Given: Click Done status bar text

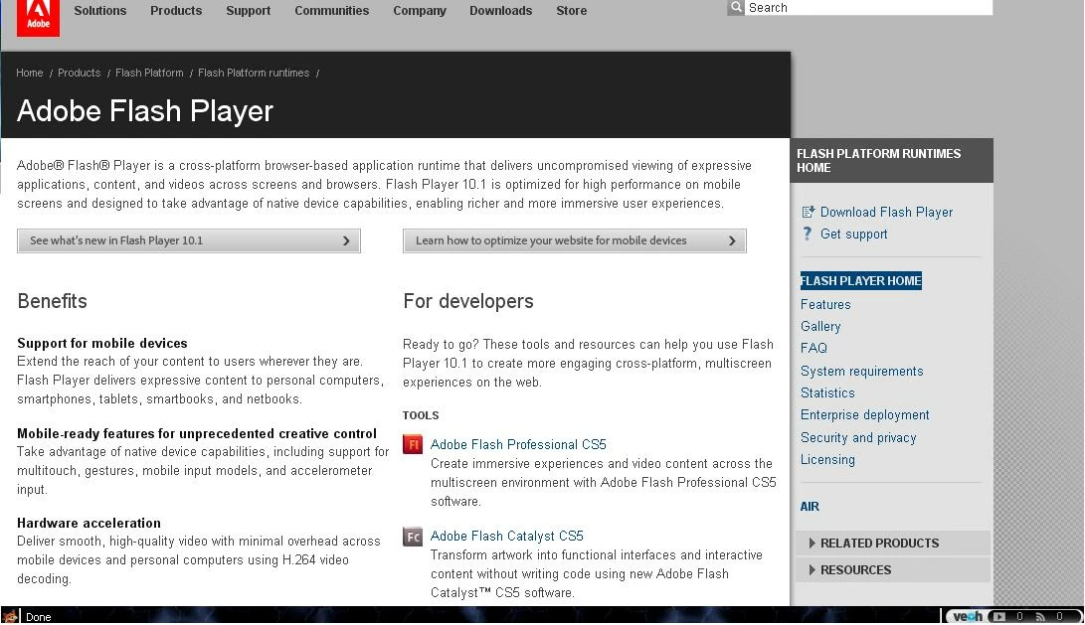Looking at the screenshot, I should click(x=39, y=617).
